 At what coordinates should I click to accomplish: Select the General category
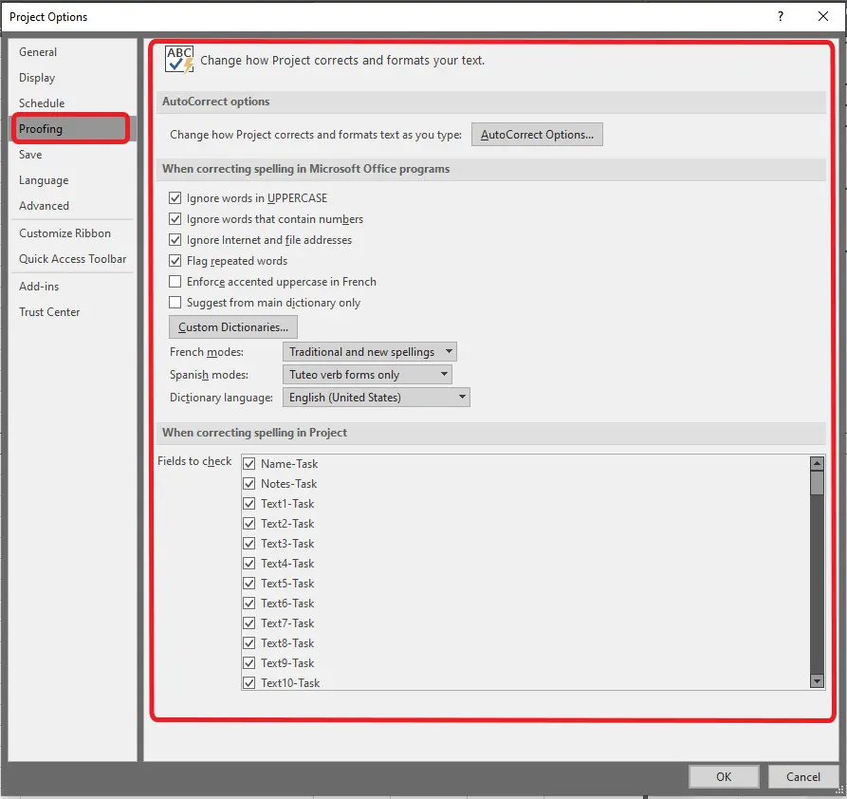point(73,52)
